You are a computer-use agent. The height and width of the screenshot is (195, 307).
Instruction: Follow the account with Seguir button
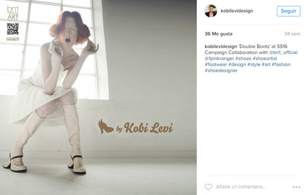(288, 11)
